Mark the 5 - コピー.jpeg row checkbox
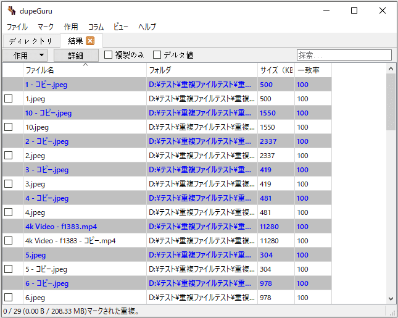 [9, 269]
